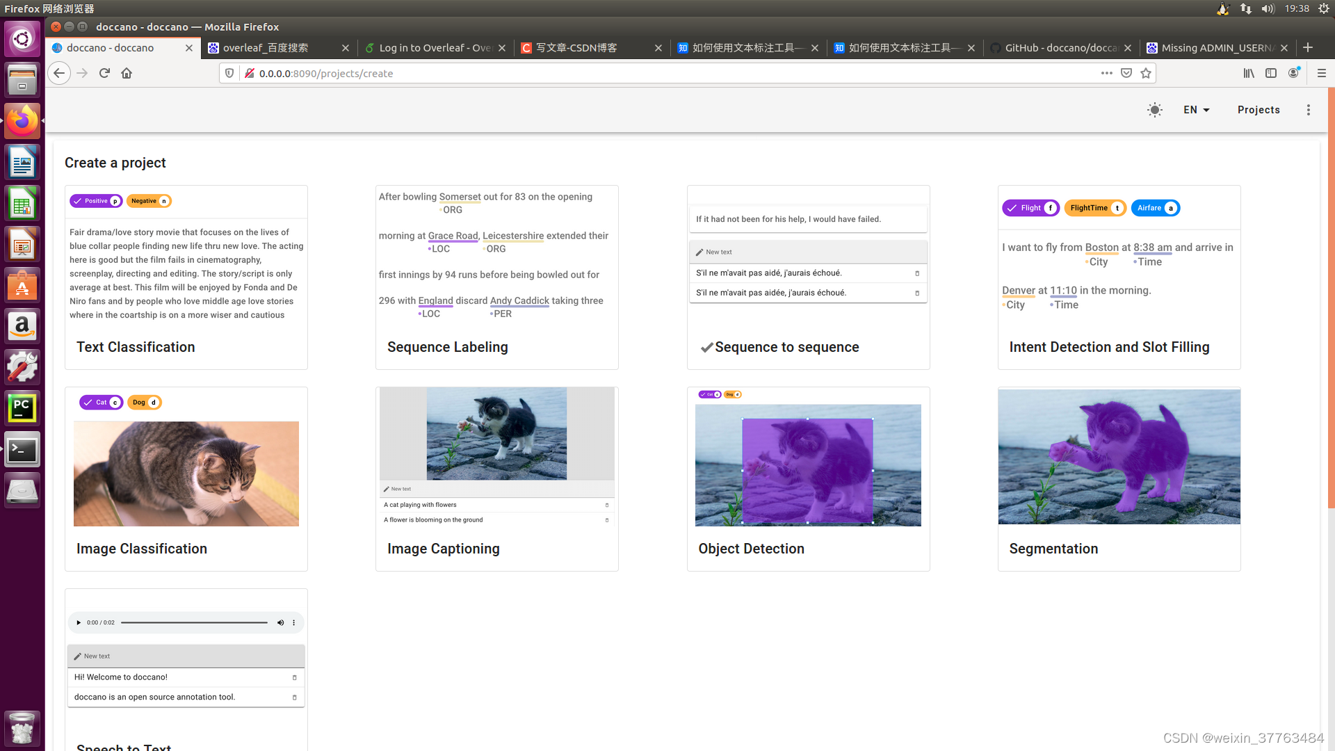Launch PyCharm from the Ubuntu dock

[22, 408]
